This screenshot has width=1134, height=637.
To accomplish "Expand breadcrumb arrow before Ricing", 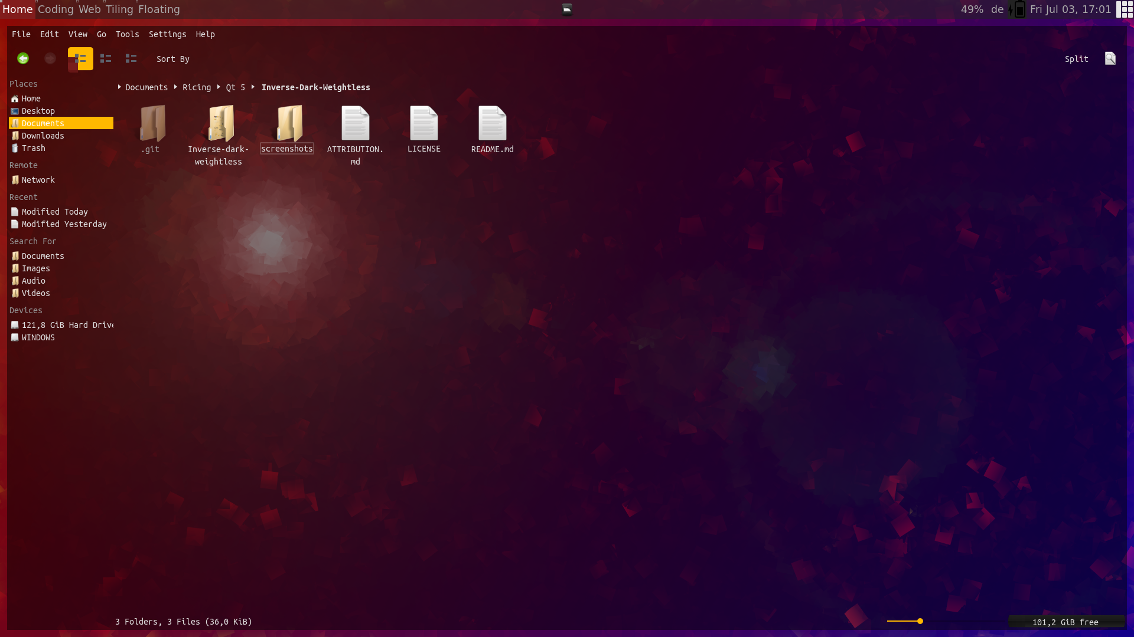I will pos(175,87).
